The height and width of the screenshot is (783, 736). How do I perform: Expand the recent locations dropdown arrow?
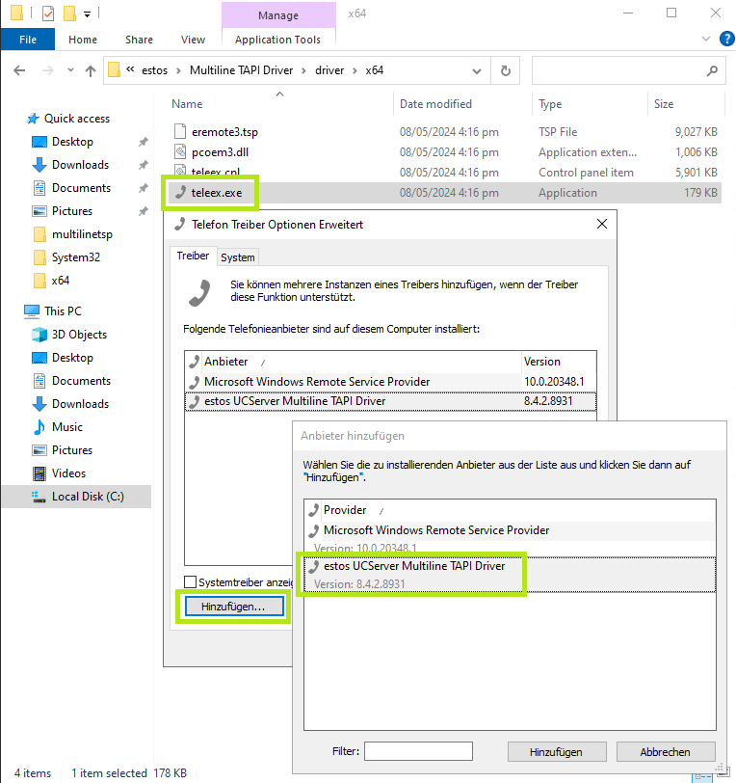(x=69, y=70)
